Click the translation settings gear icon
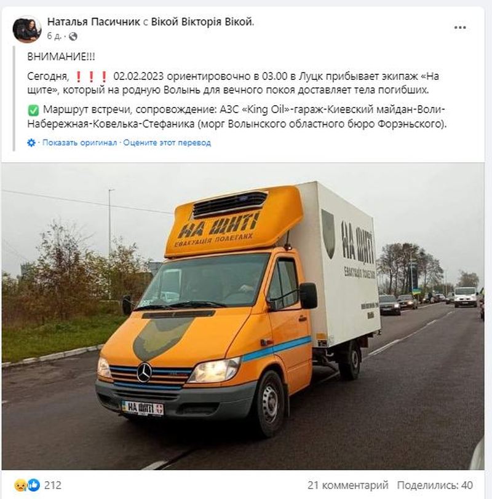The height and width of the screenshot is (499, 492). pyautogui.click(x=31, y=143)
